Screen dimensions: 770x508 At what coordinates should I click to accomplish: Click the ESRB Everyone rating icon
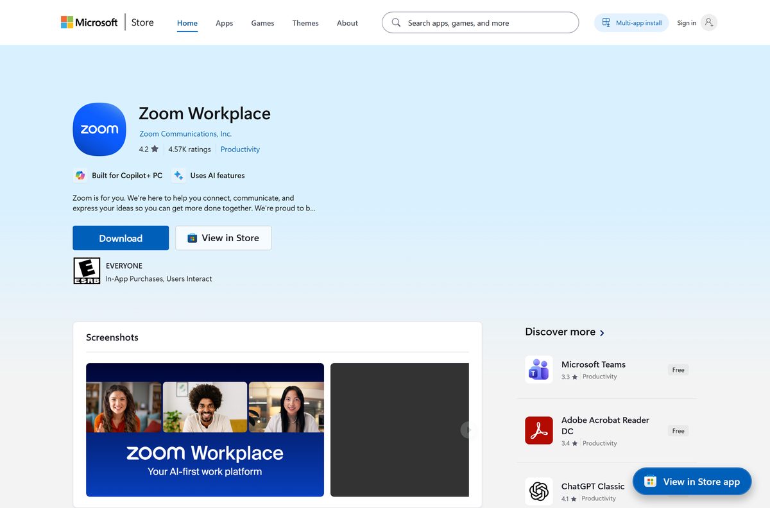87,271
